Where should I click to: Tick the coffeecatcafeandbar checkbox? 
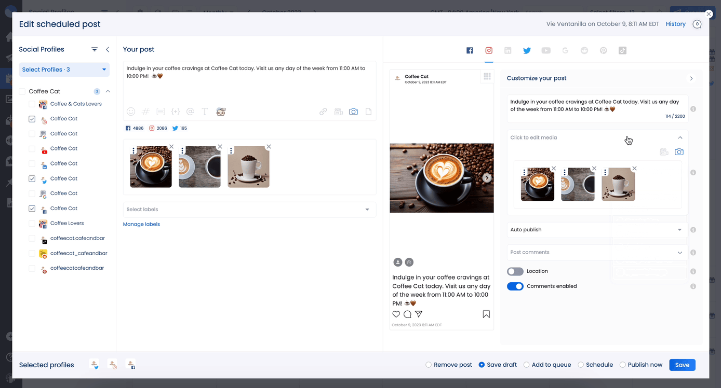point(32,269)
